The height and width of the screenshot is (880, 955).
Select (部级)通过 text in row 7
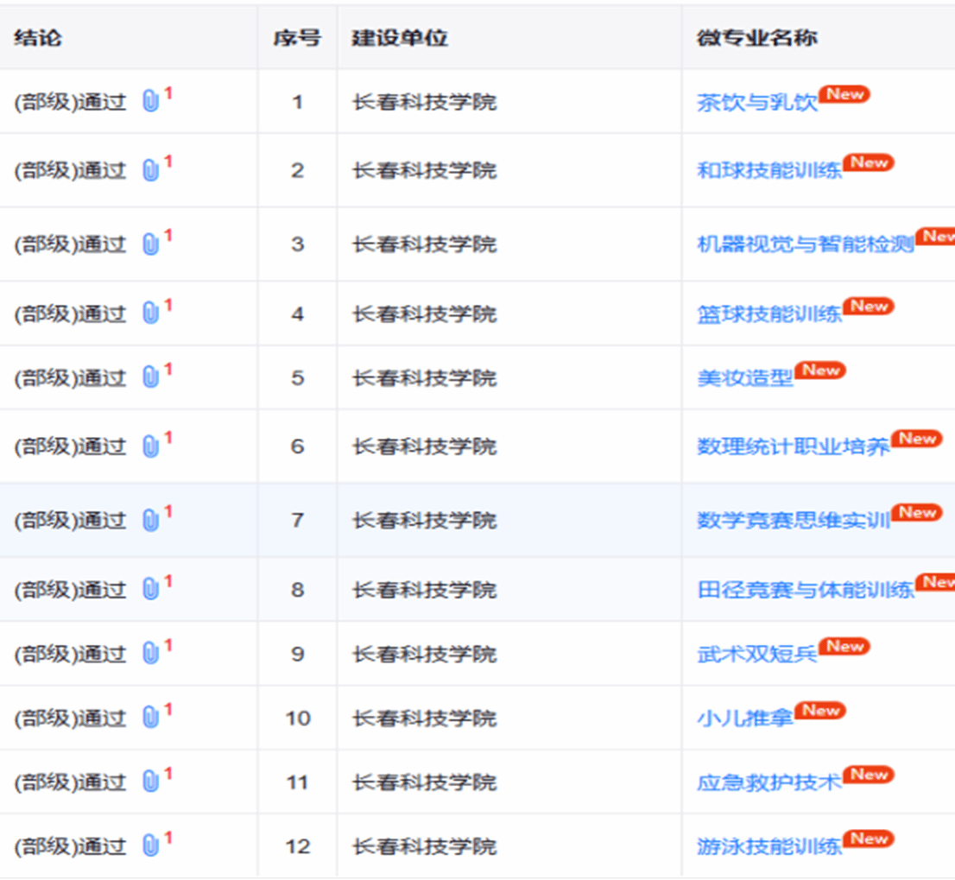(x=70, y=521)
